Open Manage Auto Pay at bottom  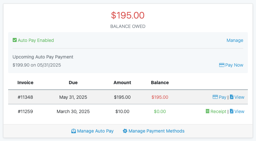[95, 131]
